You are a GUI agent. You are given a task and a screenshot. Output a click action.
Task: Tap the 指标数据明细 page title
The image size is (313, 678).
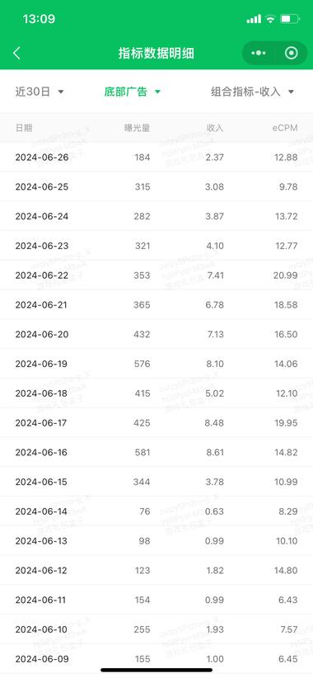(x=156, y=53)
